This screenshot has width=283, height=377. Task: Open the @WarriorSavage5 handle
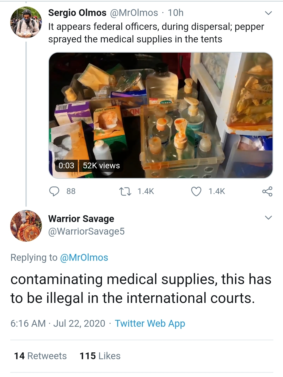tap(86, 231)
